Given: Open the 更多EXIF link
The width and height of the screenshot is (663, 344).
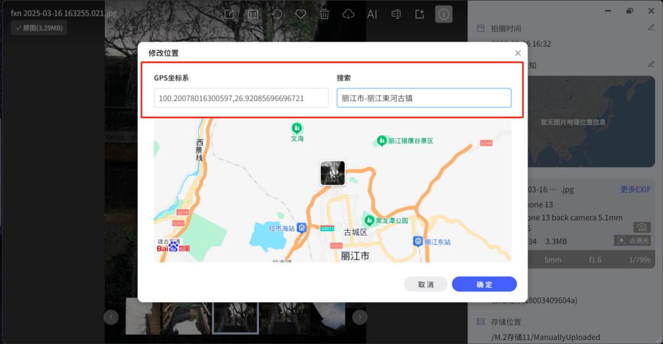Looking at the screenshot, I should point(636,189).
